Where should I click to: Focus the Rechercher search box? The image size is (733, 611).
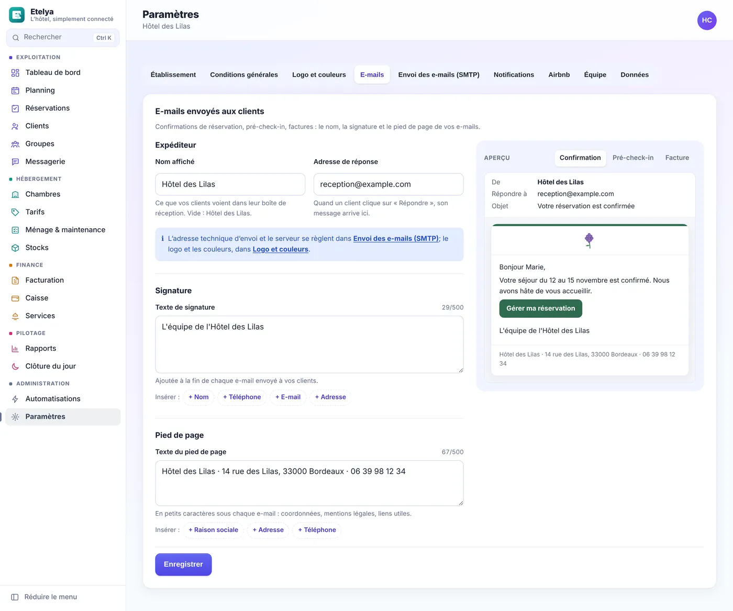[63, 38]
